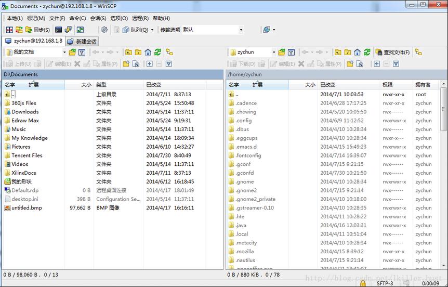Sort remote files by 拥有者 column header
Viewport: 448px width, 287px height.
[426, 85]
